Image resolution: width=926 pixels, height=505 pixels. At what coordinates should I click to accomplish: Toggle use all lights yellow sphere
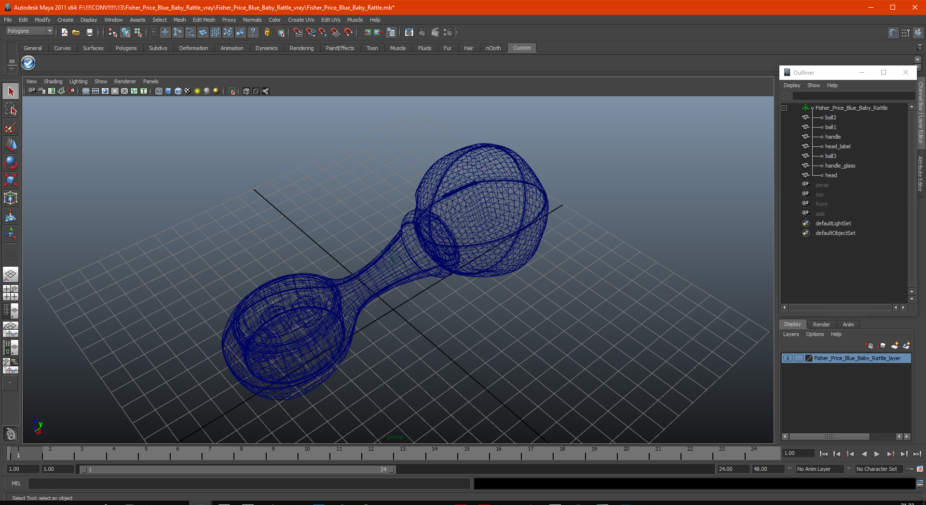(x=197, y=91)
